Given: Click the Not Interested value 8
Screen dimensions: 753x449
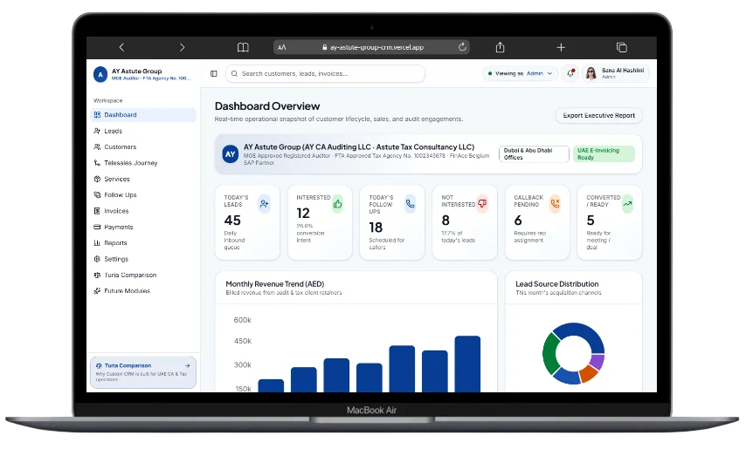Looking at the screenshot, I should coord(446,221).
